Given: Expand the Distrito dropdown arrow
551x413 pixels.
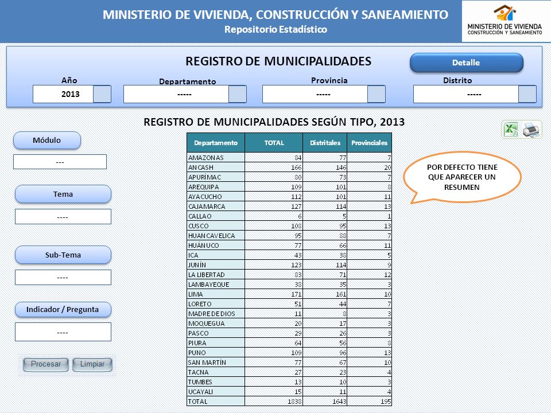Looking at the screenshot, I should tap(527, 94).
